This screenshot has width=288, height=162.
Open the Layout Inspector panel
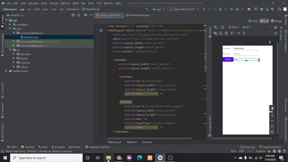tap(270, 147)
